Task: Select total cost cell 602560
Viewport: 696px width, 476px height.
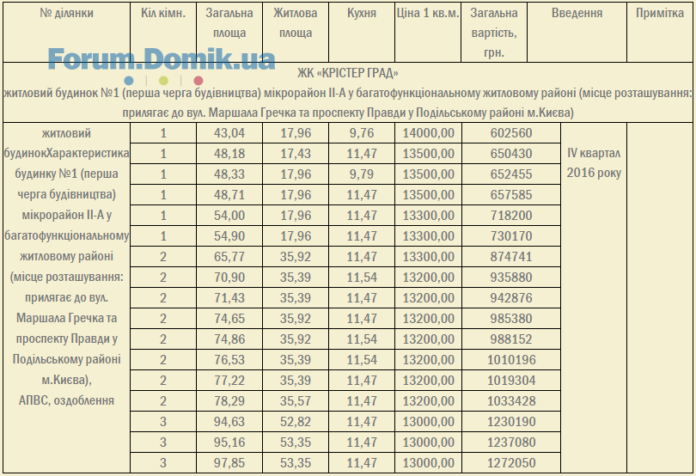Action: 511,133
